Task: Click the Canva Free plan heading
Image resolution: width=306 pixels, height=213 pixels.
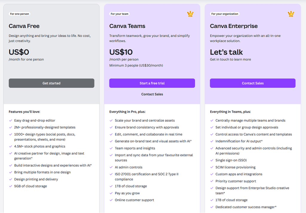Action: (x=24, y=26)
